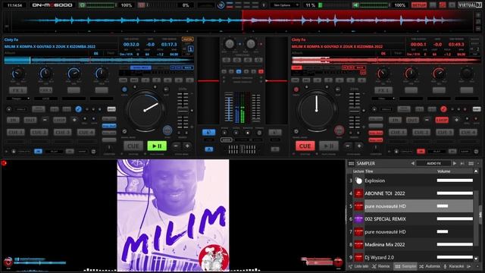Screen dimensions: 485x273
Task: Set loop IN point on right deck
Action: click(x=395, y=120)
